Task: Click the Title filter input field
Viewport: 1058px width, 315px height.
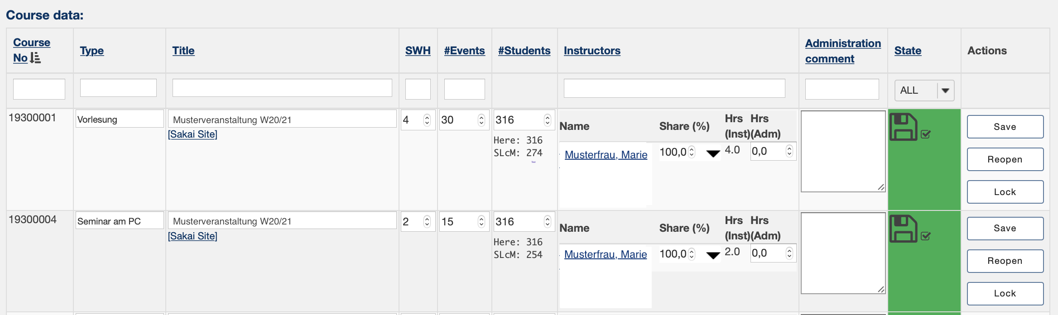Action: click(x=282, y=88)
